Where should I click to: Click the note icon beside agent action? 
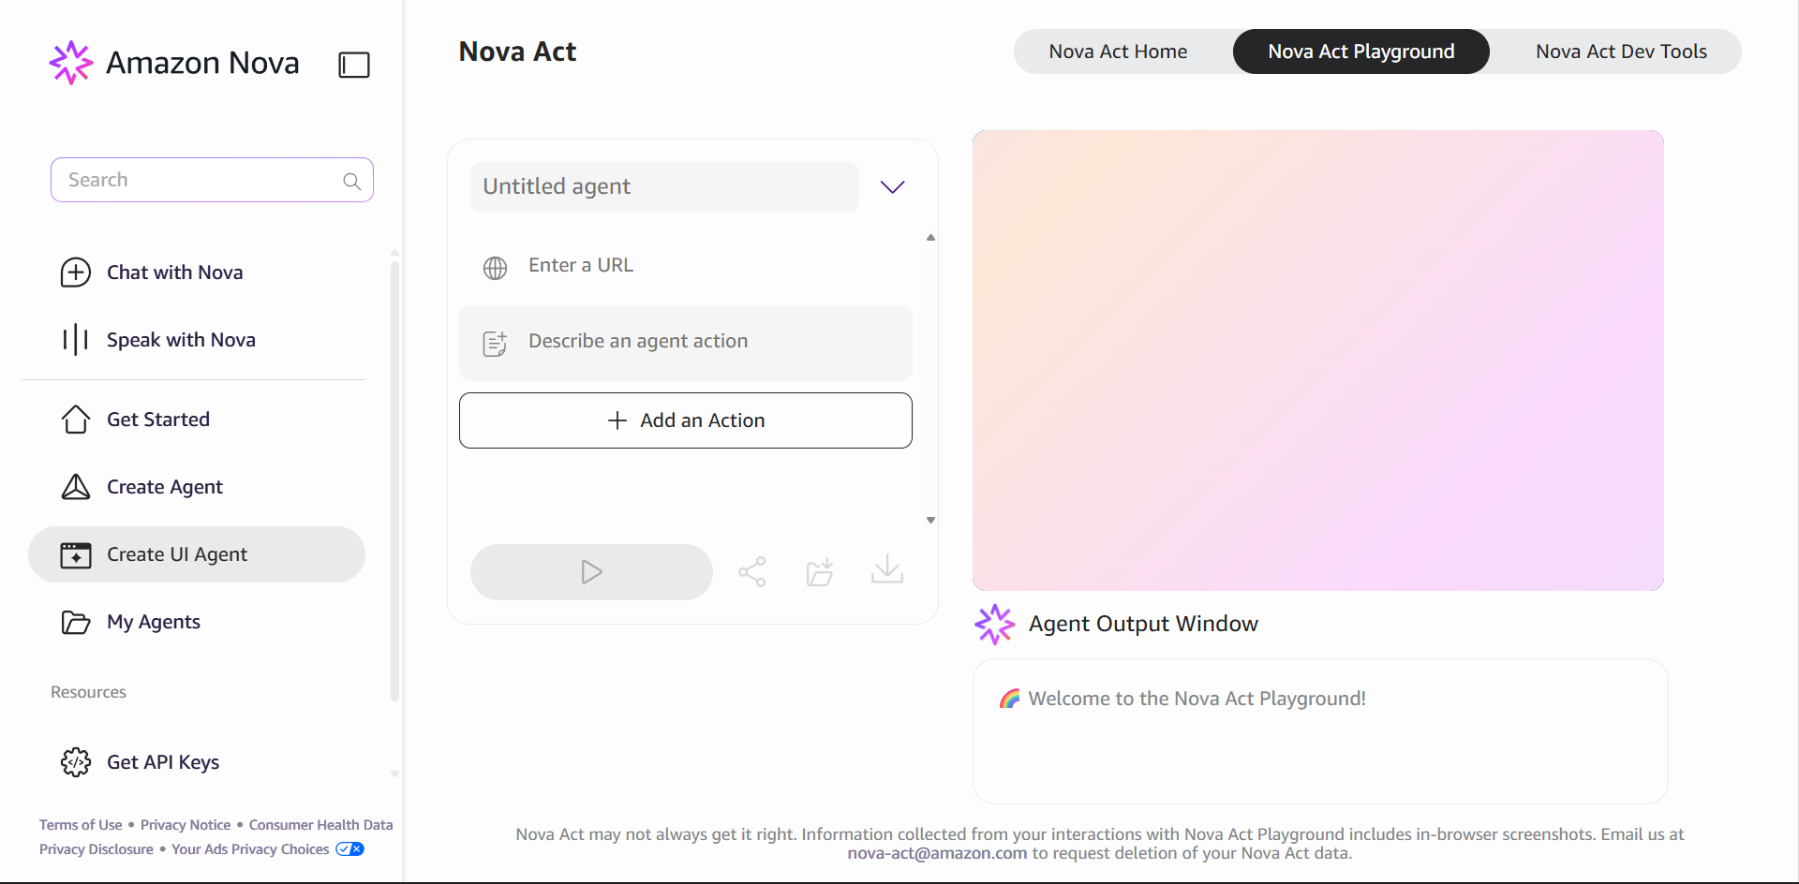[495, 344]
